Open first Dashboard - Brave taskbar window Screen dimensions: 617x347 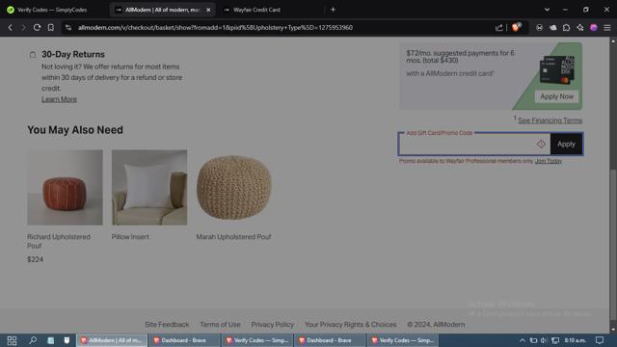point(183,340)
